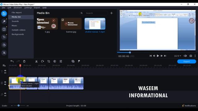Image resolution: width=198 pixels, height=111 pixels.
Task: Adjust volume with speaker icon
Action: pyautogui.click(x=185, y=56)
